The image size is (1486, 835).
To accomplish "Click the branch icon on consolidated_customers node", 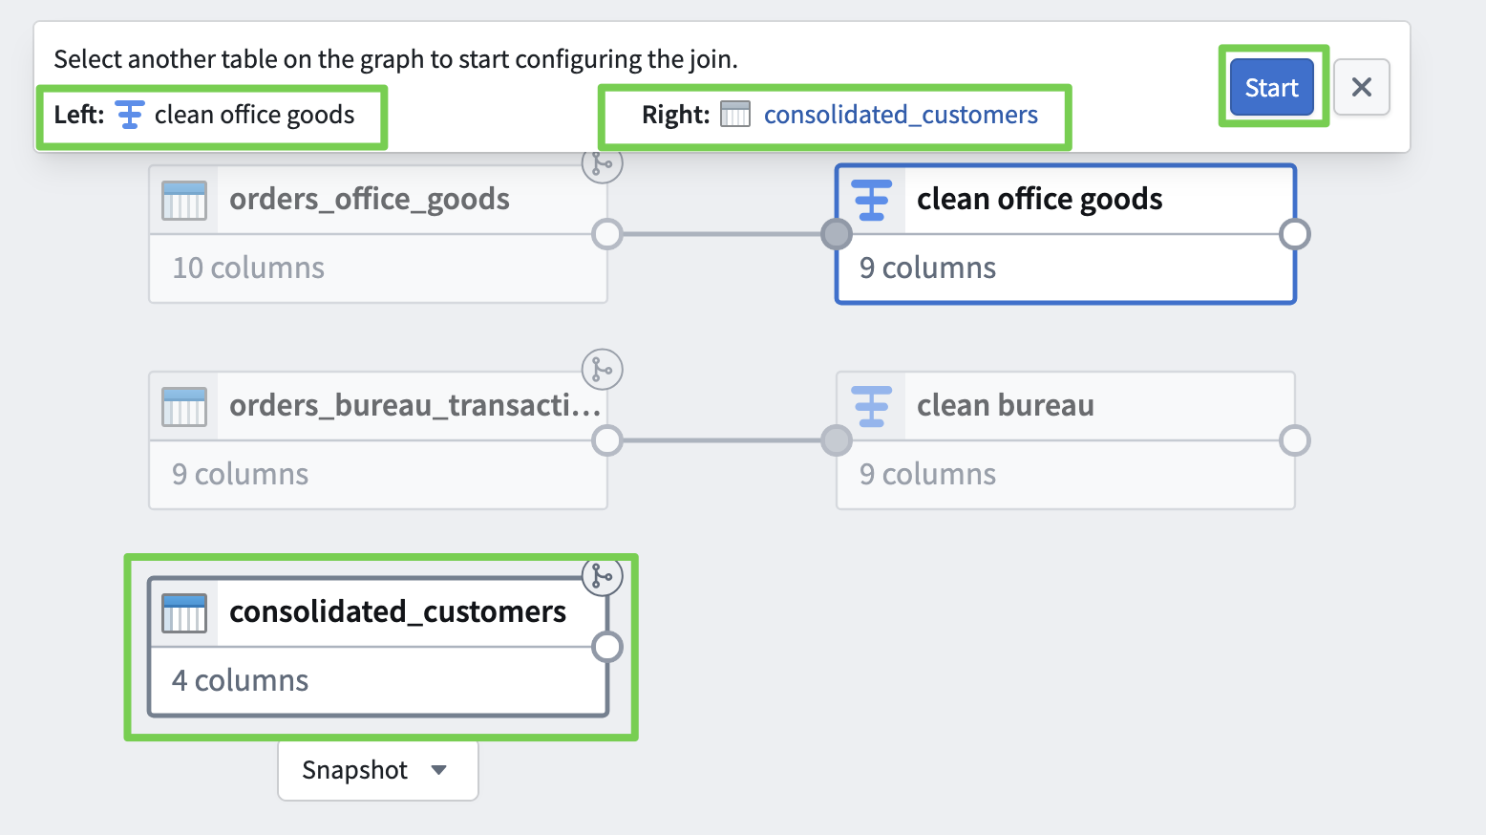I will (602, 575).
